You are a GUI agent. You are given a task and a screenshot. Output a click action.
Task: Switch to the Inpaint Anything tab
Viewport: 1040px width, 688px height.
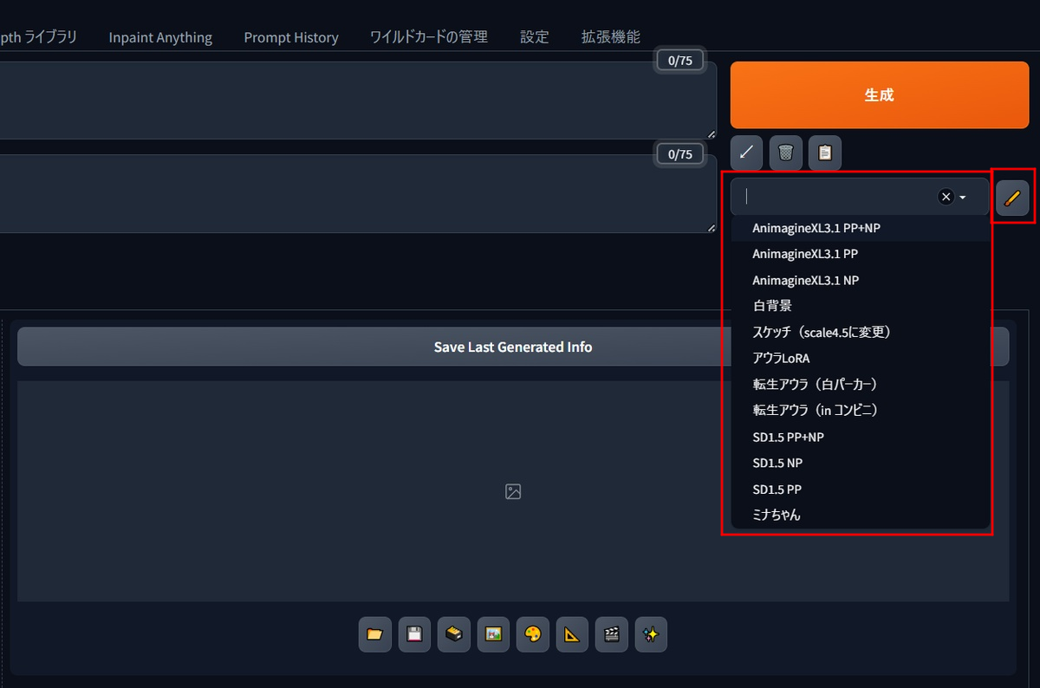point(160,37)
